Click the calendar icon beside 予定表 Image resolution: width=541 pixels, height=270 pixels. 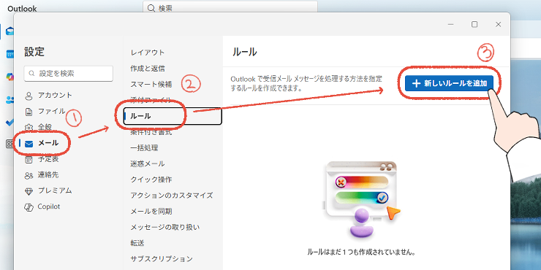tap(29, 160)
